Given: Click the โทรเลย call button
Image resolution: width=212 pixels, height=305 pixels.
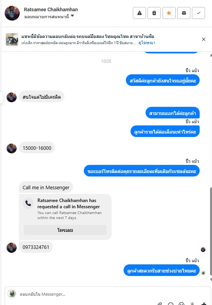Looking at the screenshot, I should click(x=65, y=230).
